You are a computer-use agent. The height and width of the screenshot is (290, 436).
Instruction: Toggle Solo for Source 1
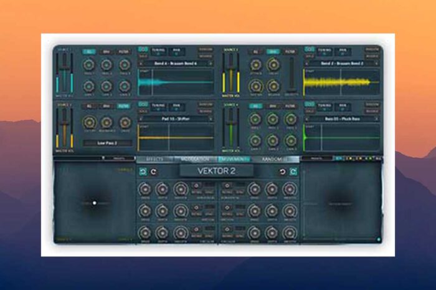[143, 56]
